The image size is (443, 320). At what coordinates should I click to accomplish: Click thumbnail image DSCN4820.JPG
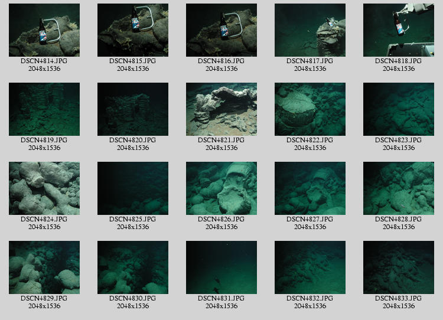pyautogui.click(x=132, y=109)
